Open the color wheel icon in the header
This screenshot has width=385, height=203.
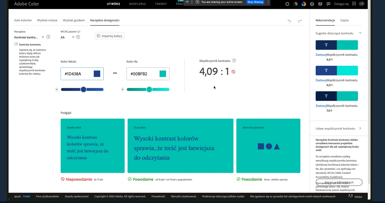[x=304, y=4]
